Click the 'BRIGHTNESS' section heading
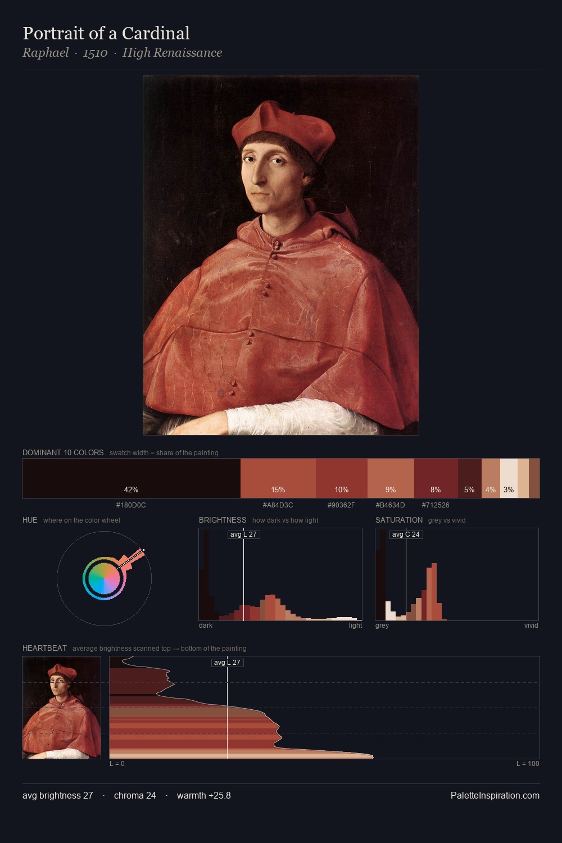This screenshot has height=843, width=562. click(x=223, y=520)
